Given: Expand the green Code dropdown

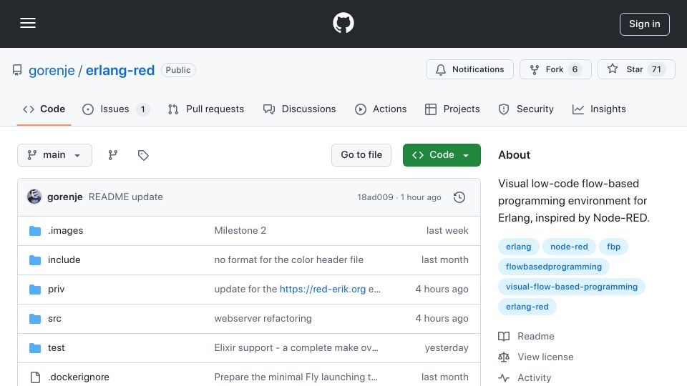Looking at the screenshot, I should coord(442,155).
